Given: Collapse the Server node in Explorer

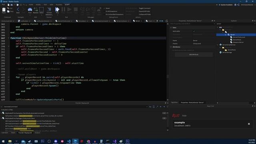Looking at the screenshot, I should [226, 35].
